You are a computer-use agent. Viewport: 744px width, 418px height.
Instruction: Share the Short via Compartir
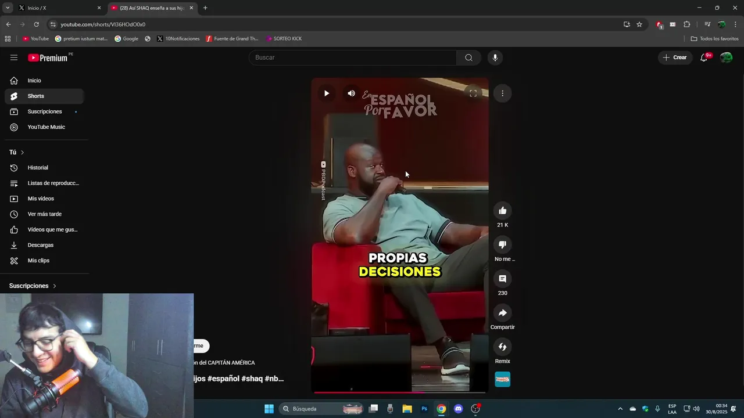tap(503, 313)
